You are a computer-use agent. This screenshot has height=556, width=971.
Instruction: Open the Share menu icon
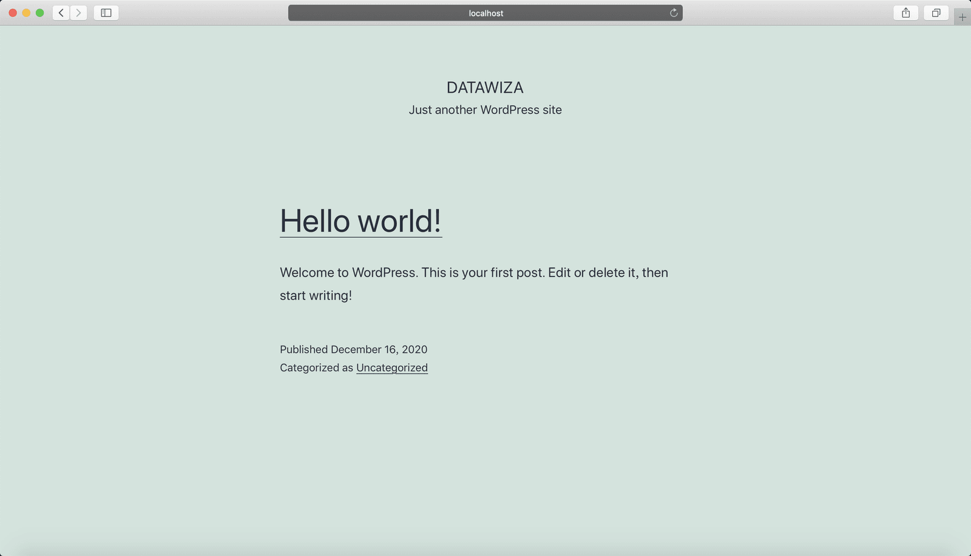click(906, 13)
